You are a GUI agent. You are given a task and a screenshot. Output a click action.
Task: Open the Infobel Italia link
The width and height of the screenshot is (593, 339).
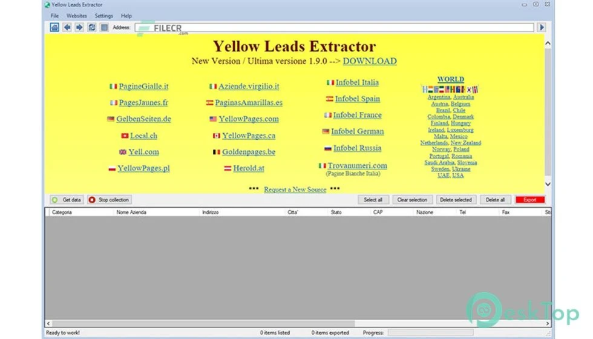coord(358,82)
